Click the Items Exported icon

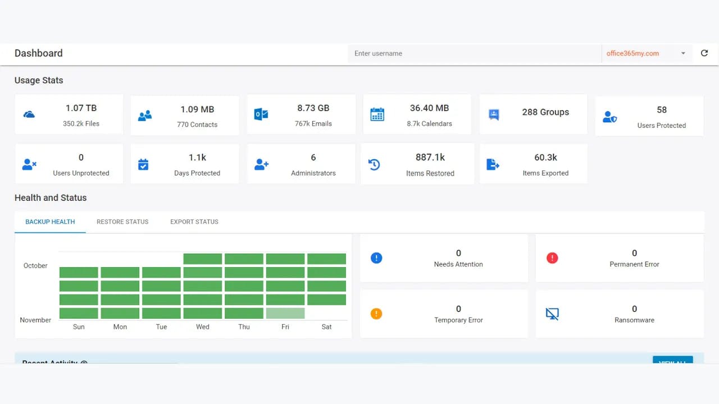tap(493, 163)
